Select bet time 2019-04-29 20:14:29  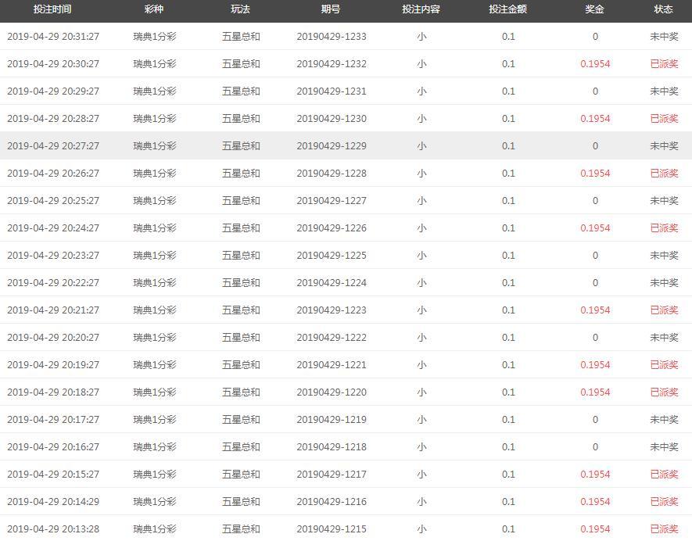(x=53, y=502)
